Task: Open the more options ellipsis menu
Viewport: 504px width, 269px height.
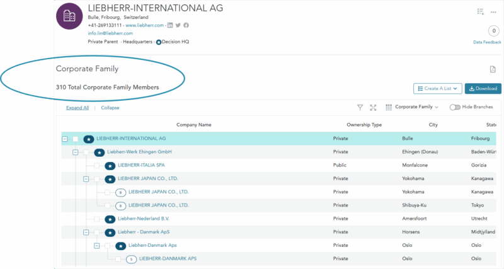Action: click(x=493, y=12)
